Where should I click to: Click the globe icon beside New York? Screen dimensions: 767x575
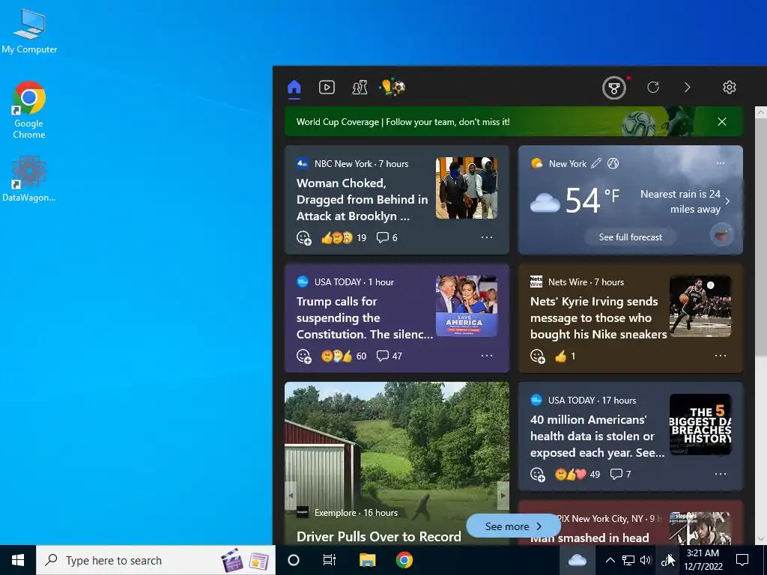click(613, 163)
